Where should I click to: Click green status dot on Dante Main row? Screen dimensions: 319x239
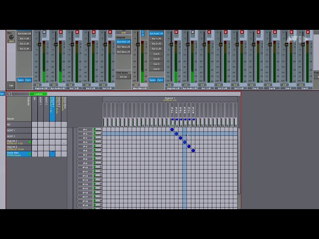pyautogui.click(x=30, y=154)
